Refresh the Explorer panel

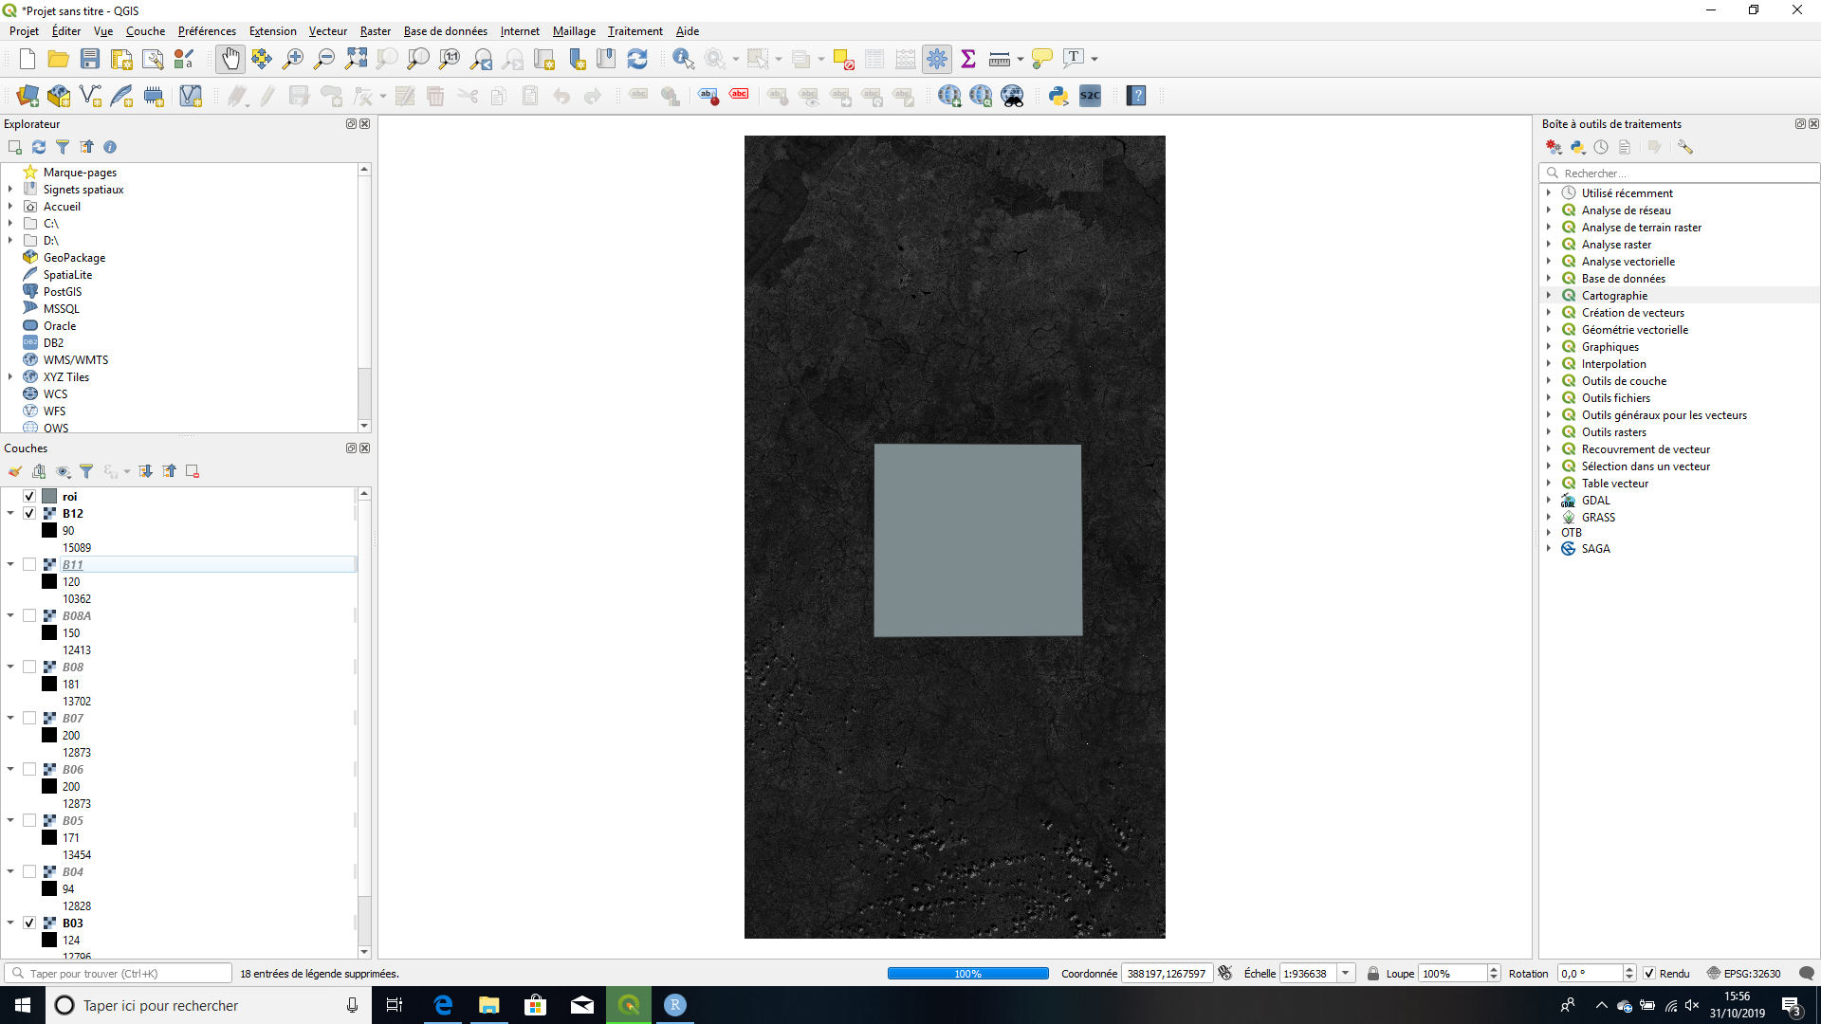click(x=39, y=147)
